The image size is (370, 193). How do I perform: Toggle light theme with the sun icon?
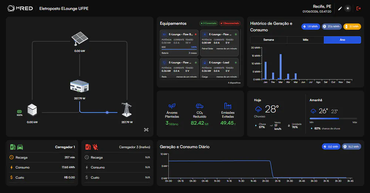coord(348,8)
